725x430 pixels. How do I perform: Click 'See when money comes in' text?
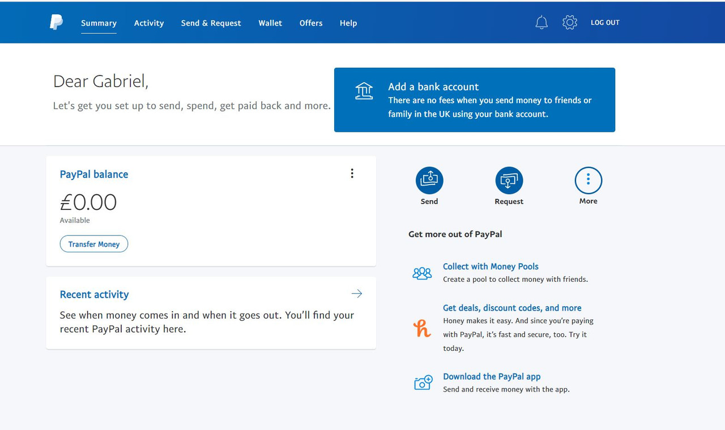[x=207, y=322]
